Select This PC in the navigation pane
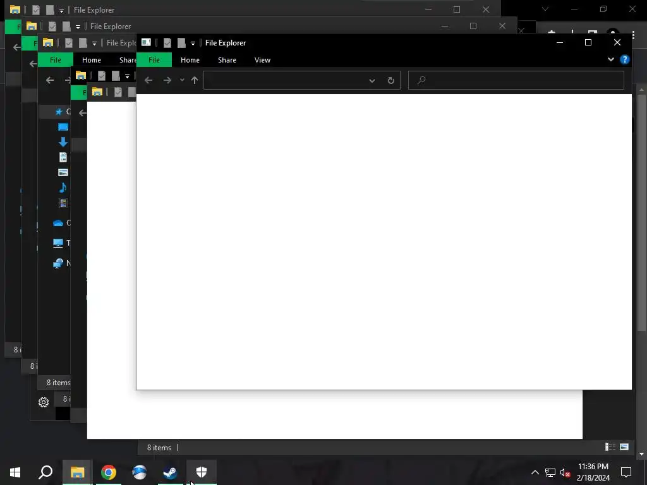Image resolution: width=647 pixels, height=485 pixels. [58, 243]
